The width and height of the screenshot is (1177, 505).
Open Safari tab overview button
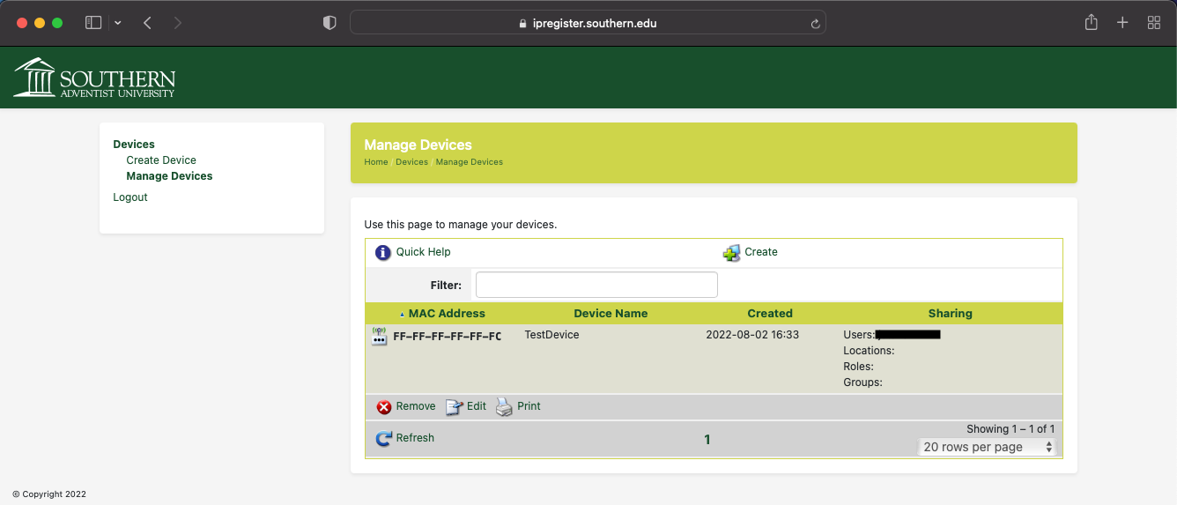point(1153,23)
